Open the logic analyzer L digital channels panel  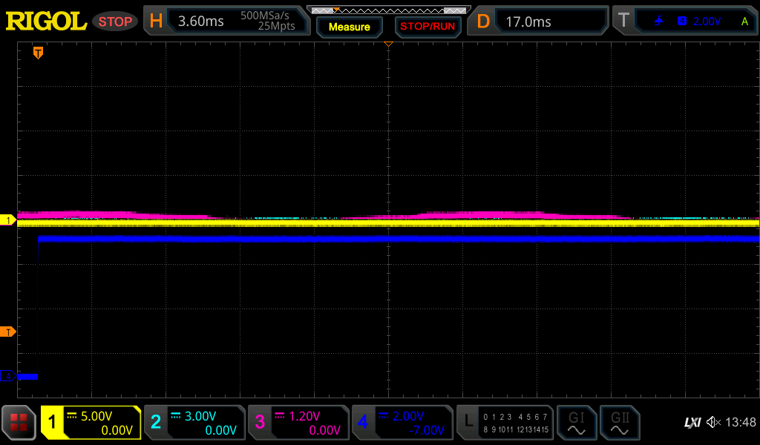pyautogui.click(x=505, y=423)
